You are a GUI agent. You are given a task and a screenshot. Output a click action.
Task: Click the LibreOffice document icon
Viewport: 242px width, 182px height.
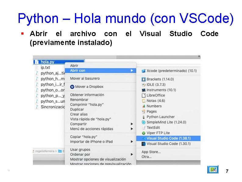tap(144, 95)
